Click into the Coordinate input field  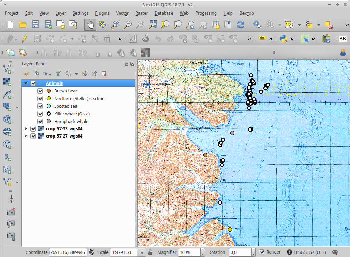[68, 252]
